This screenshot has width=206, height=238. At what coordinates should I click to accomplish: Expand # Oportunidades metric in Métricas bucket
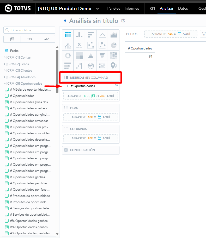(x=67, y=86)
